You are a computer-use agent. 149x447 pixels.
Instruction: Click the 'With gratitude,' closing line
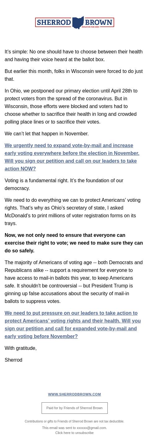click(20, 348)
